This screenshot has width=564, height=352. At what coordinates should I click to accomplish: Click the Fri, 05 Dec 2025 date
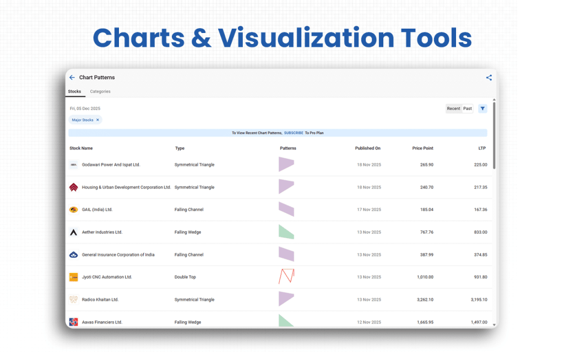point(85,108)
